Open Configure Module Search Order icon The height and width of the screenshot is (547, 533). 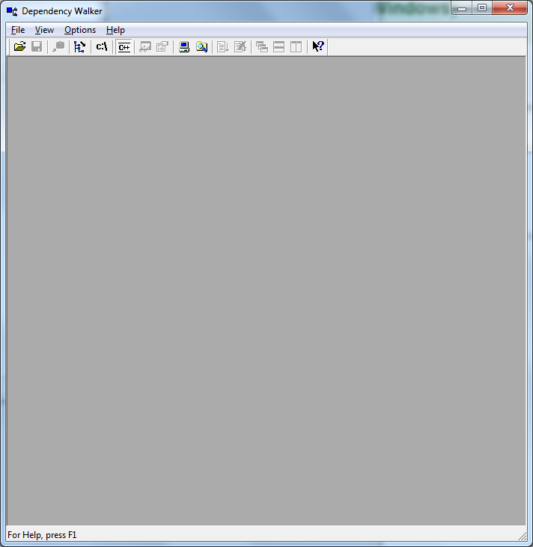coord(201,46)
